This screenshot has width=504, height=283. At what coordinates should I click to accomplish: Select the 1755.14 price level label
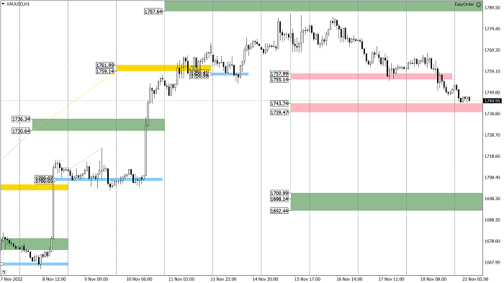pos(279,80)
